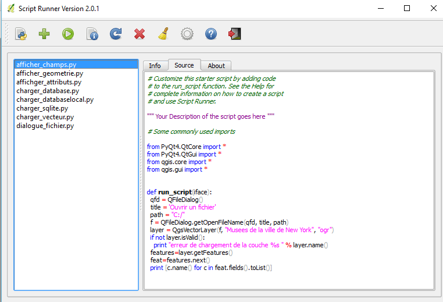443x302 pixels.
Task: Click the "title = 'Ouvrir un fichier'" line
Action: coord(183,207)
